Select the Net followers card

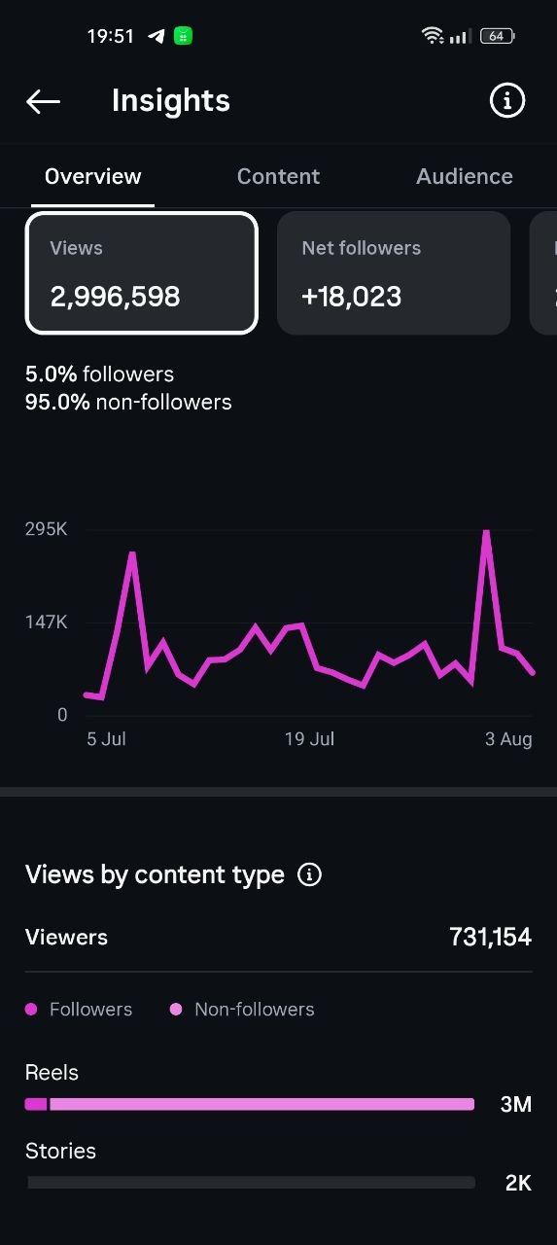394,273
